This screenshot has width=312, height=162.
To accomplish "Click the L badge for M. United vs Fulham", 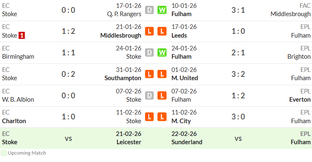I will click(x=162, y=74).
